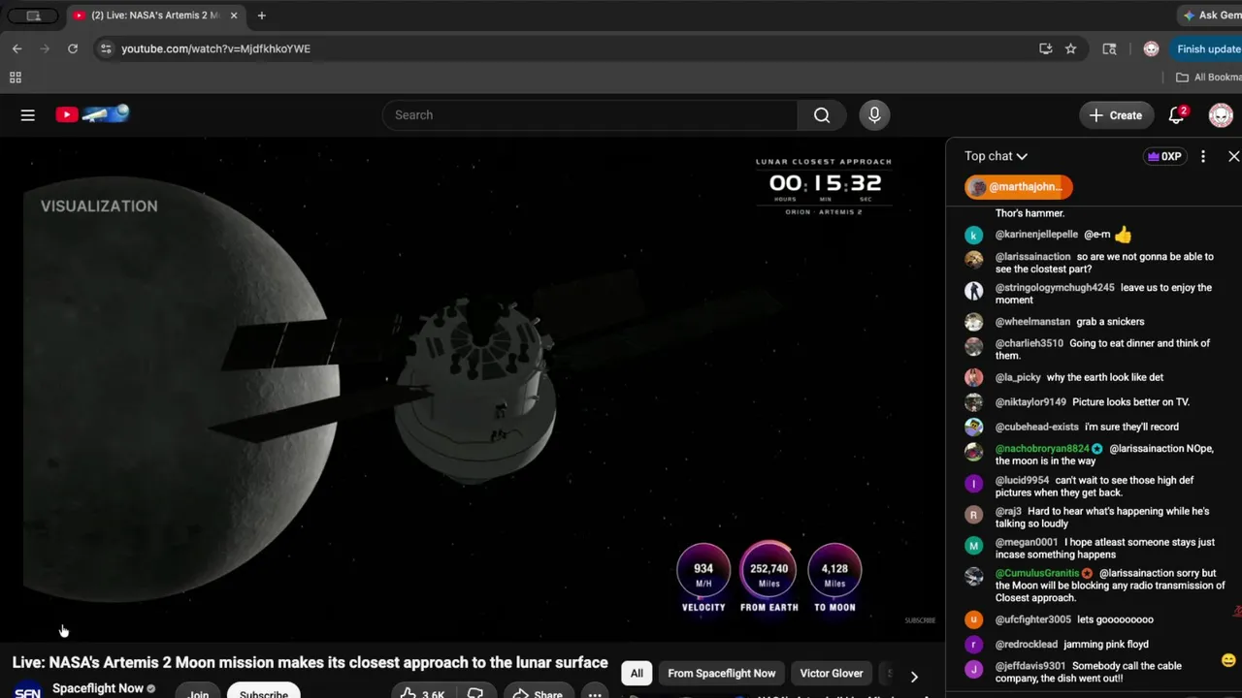Subscribe to Spaceflight Now
The height and width of the screenshot is (698, 1242).
click(263, 692)
